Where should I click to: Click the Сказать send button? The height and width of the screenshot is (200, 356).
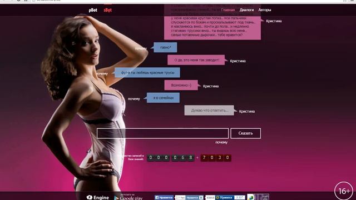pyautogui.click(x=245, y=133)
